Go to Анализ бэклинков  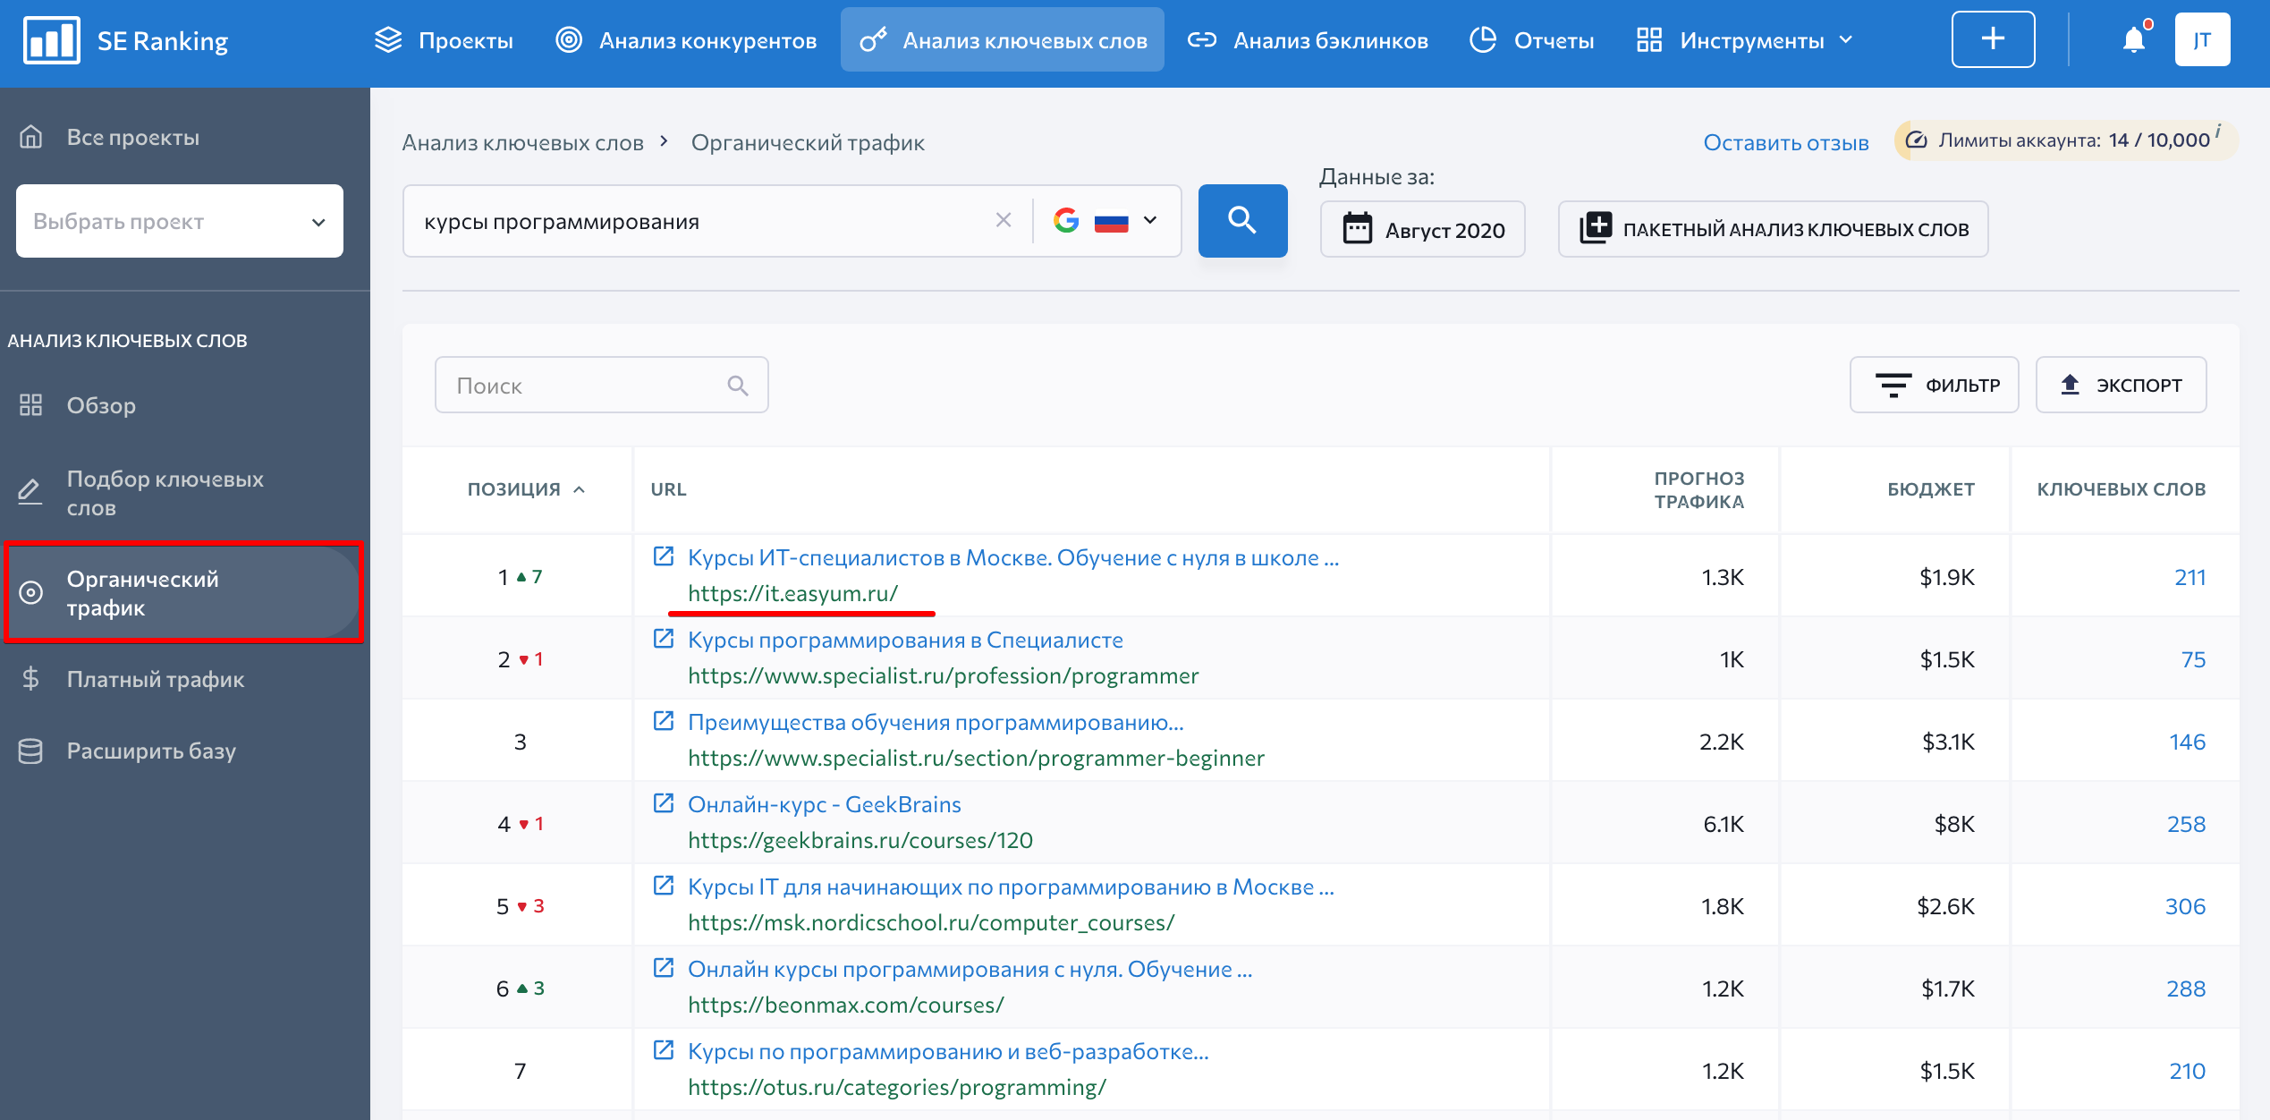1308,40
